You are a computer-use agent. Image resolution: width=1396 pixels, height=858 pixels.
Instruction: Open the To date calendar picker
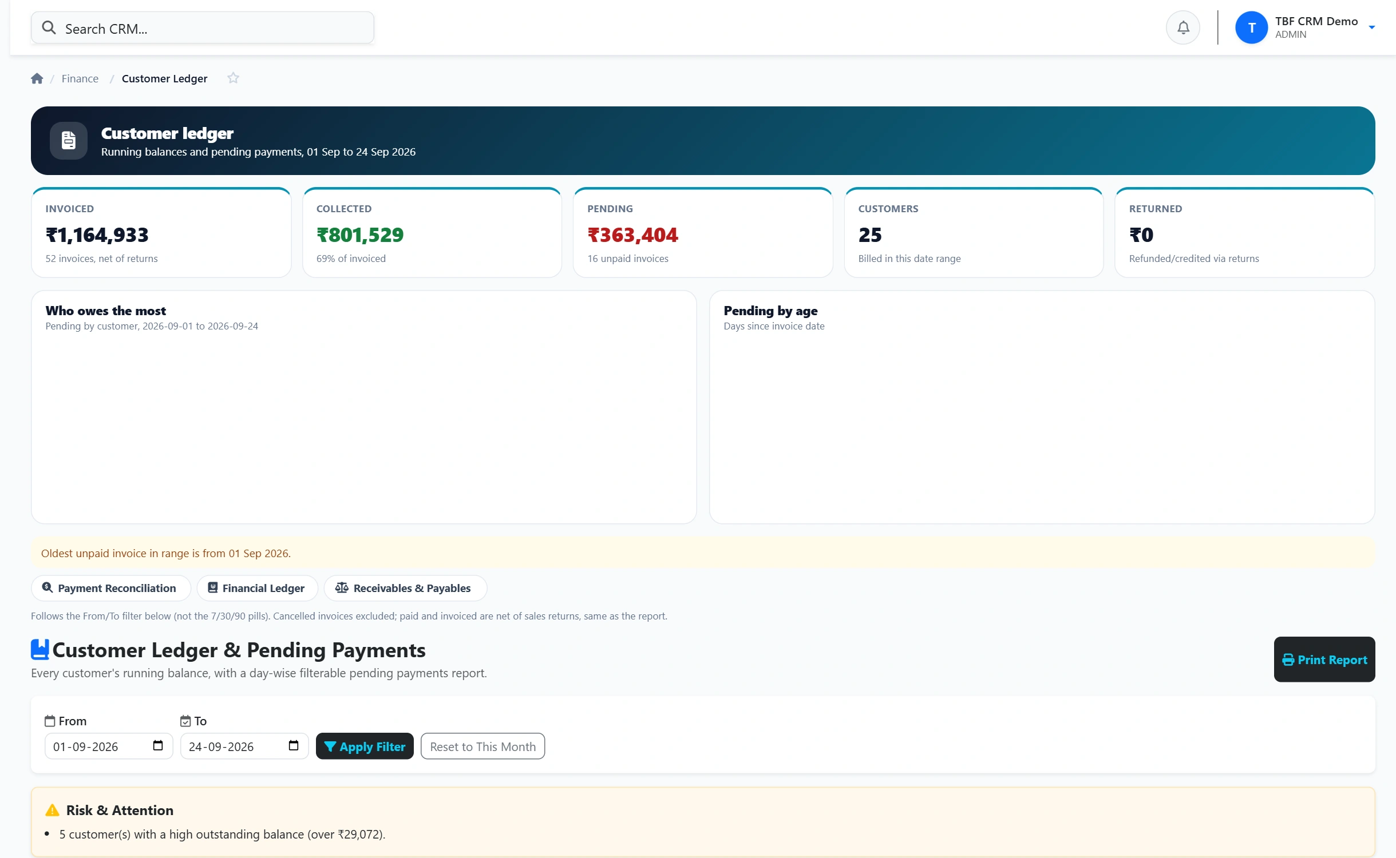pos(294,745)
